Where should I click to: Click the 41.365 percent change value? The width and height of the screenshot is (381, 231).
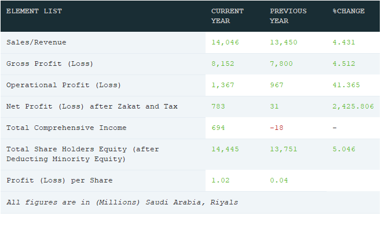point(346,85)
